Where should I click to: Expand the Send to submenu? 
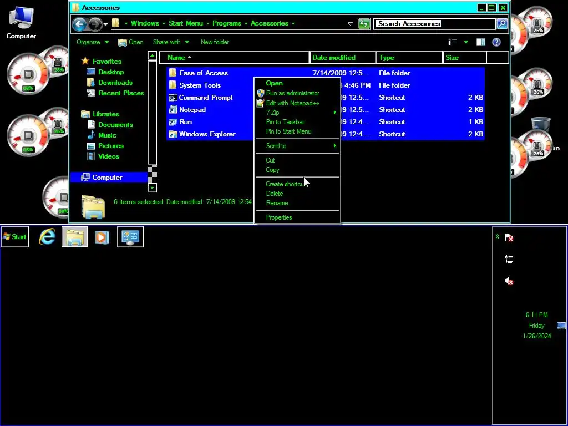point(297,146)
